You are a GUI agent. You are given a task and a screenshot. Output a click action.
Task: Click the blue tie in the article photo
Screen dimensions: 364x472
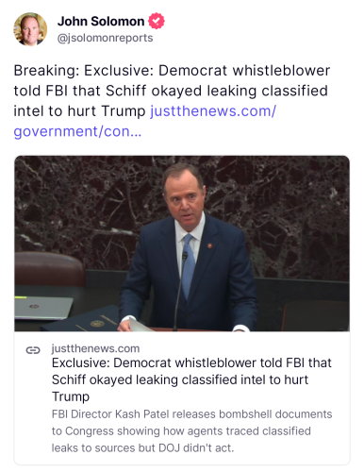coord(189,266)
